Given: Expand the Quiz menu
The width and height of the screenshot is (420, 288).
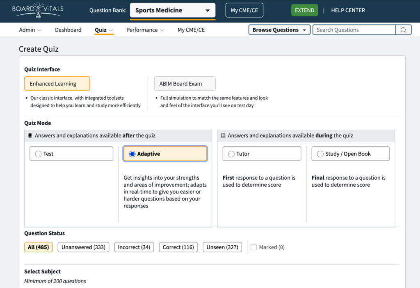Looking at the screenshot, I should [x=104, y=30].
